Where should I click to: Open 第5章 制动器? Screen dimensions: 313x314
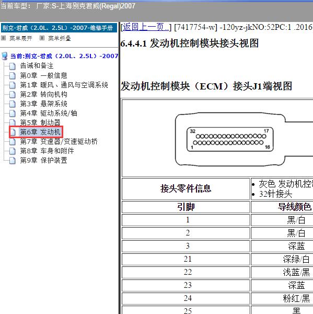point(40,122)
